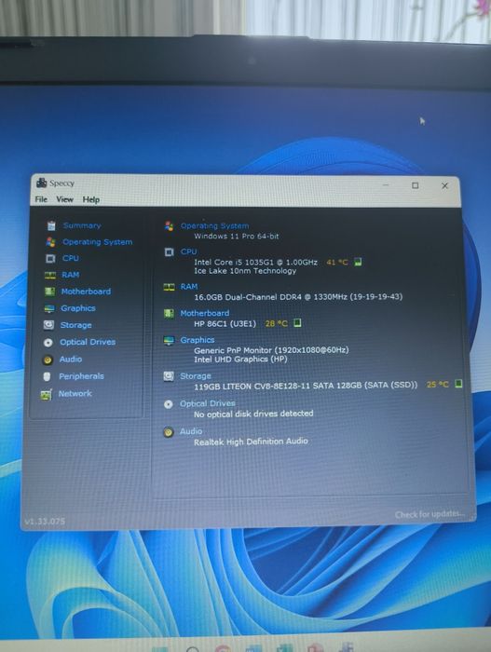Click the memory icon beside RAM heading
The height and width of the screenshot is (652, 491).
pyautogui.click(x=169, y=287)
